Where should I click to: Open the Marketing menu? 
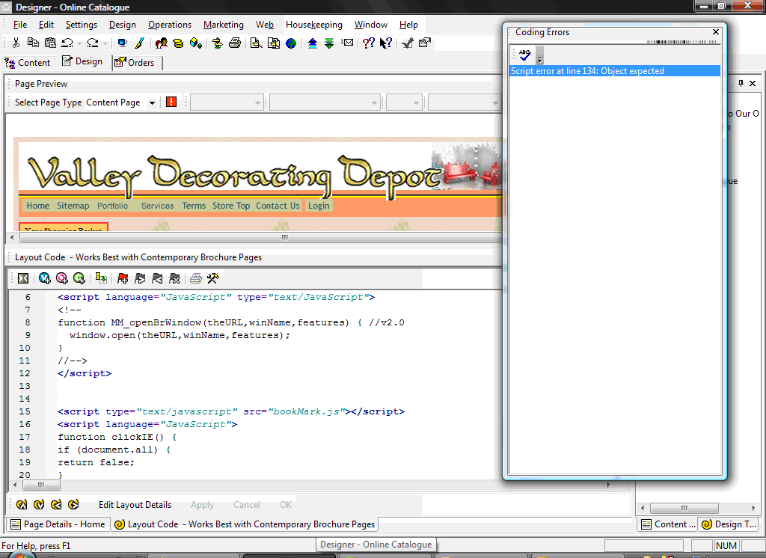coord(223,25)
